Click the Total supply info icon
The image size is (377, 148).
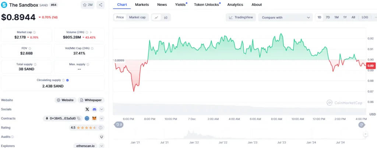click(35, 64)
